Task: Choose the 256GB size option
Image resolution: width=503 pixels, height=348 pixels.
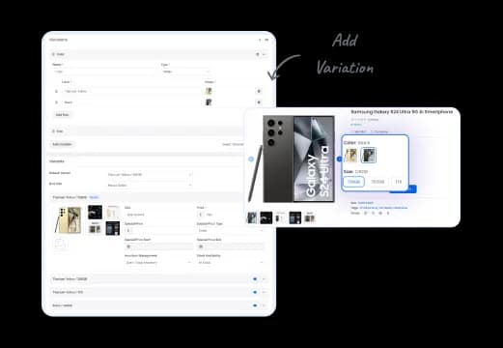Action: pyautogui.click(x=377, y=182)
